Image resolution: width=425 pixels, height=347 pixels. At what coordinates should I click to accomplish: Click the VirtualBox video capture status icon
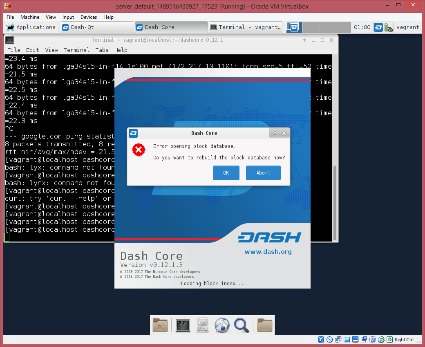pos(364,340)
